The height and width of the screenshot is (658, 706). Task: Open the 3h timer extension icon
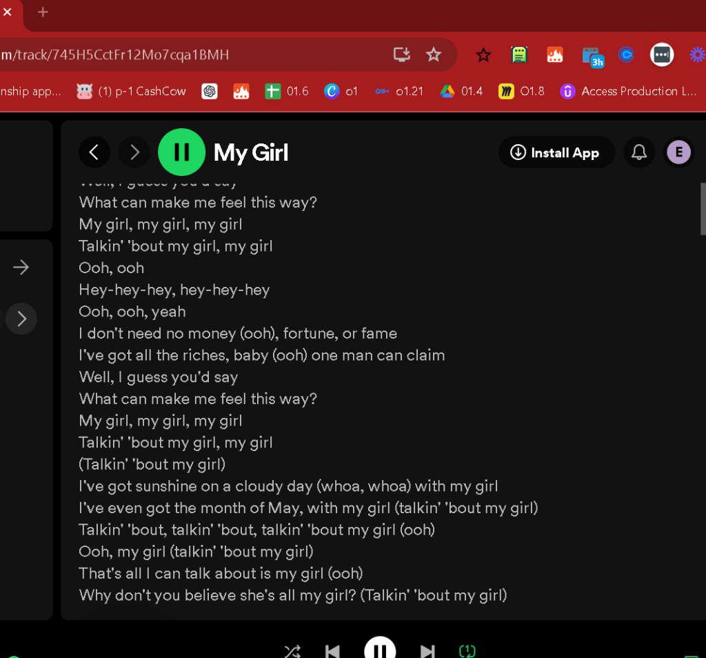(592, 57)
